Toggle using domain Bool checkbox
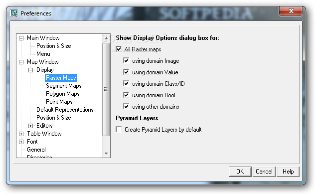This screenshot has height=195, width=316. coord(126,95)
